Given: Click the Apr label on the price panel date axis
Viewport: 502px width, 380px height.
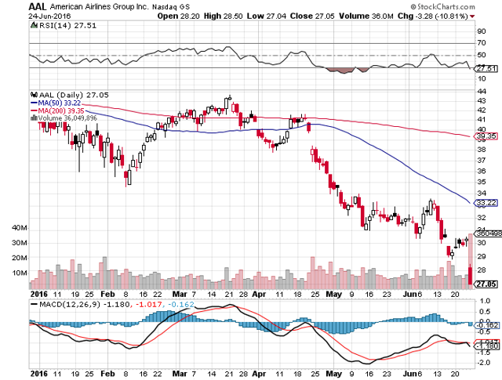Looking at the screenshot, I should point(259,295).
